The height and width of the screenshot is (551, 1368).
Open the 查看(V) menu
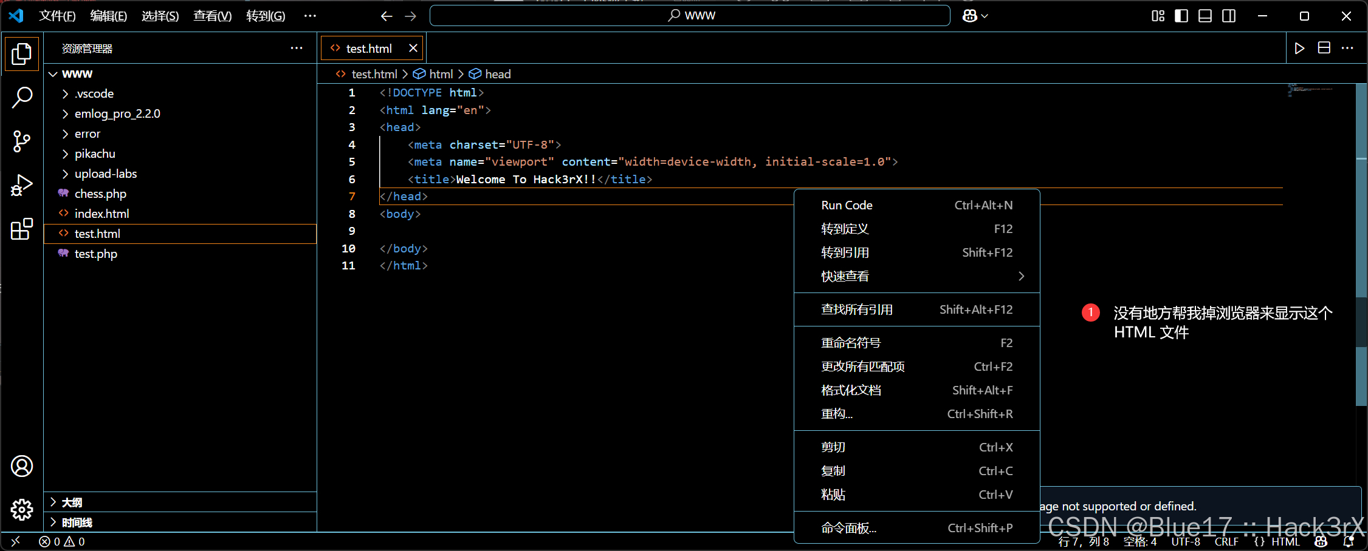[x=213, y=16]
